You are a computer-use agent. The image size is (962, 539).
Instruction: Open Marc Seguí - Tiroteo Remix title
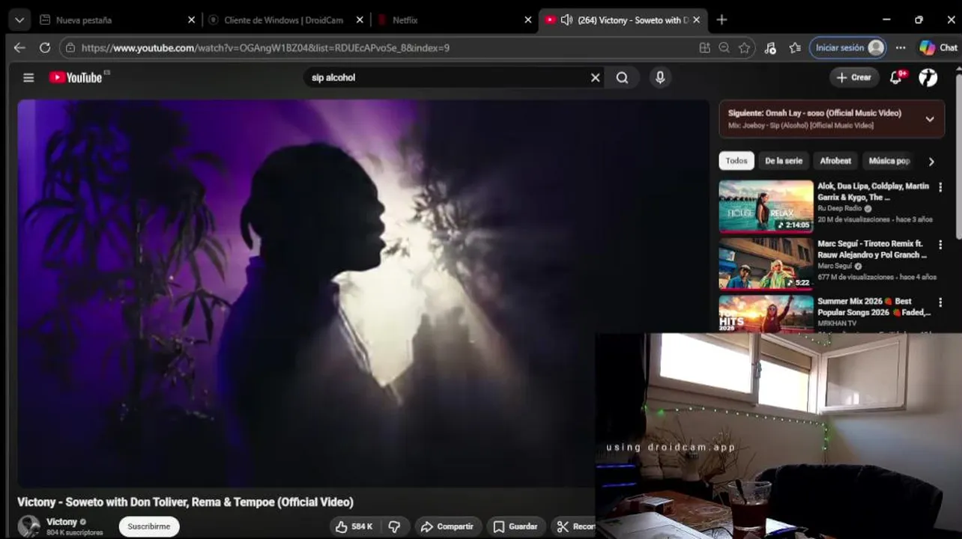point(872,249)
